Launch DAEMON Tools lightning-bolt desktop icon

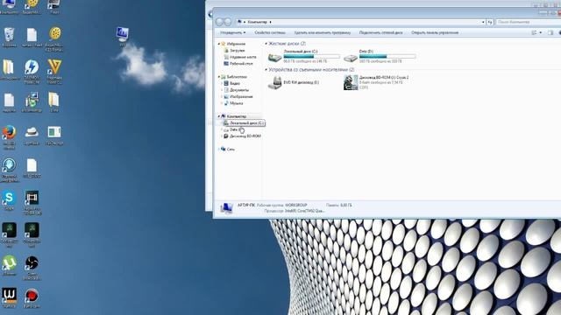[32, 71]
